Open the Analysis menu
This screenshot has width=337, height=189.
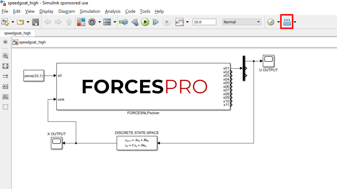point(113,11)
